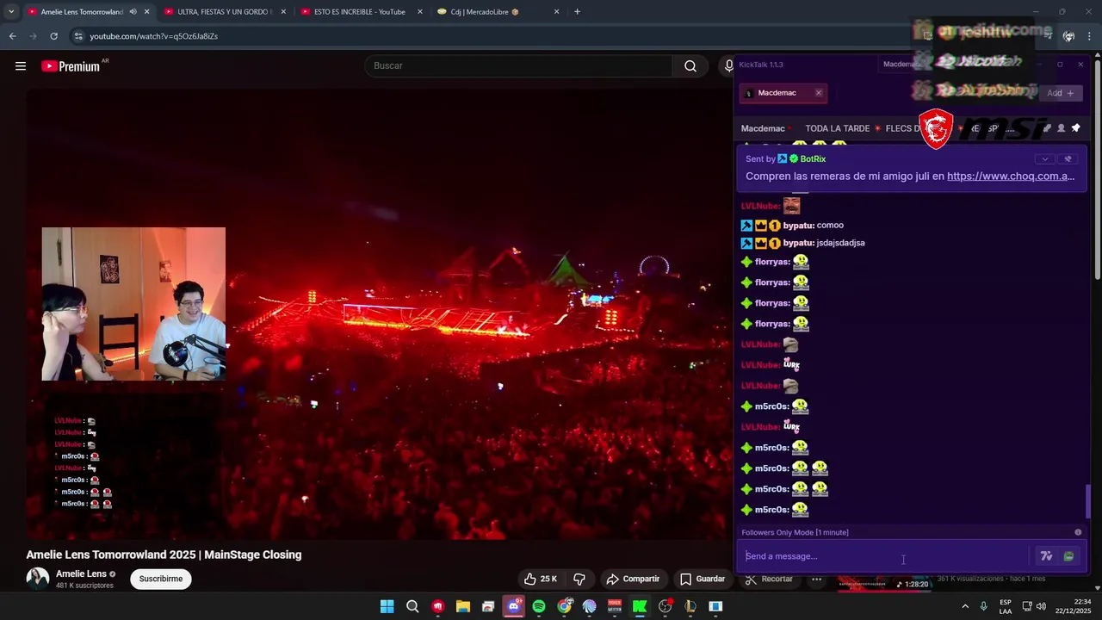
Task: Open more actions three-dot menu under video
Action: coord(816,579)
